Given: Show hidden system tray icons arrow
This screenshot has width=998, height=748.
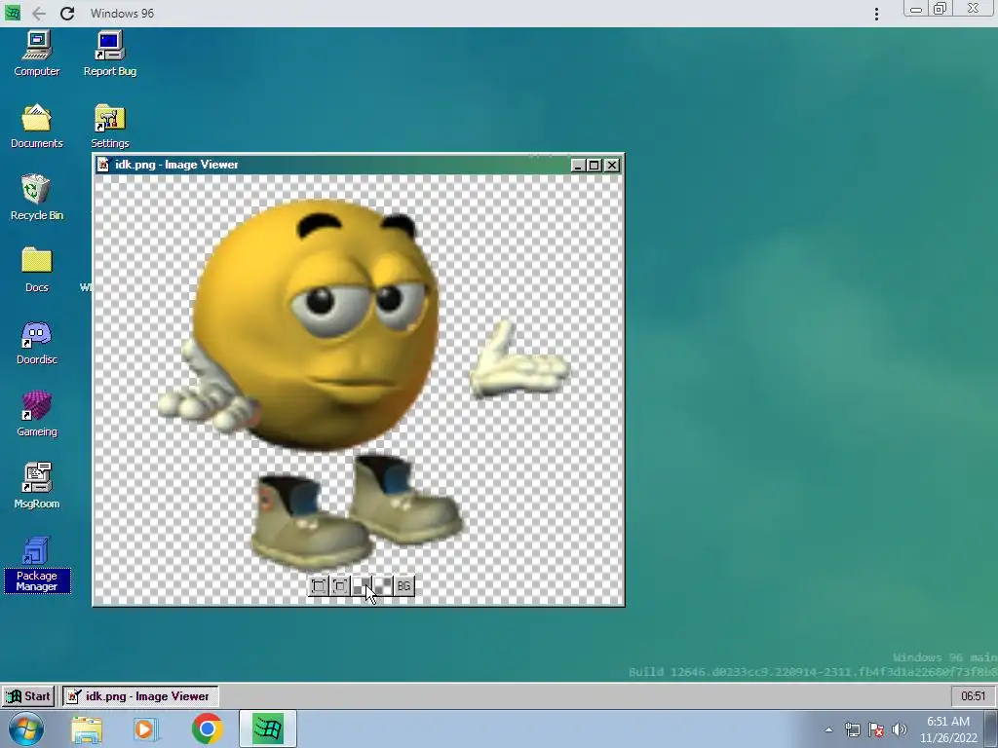Looking at the screenshot, I should point(828,729).
